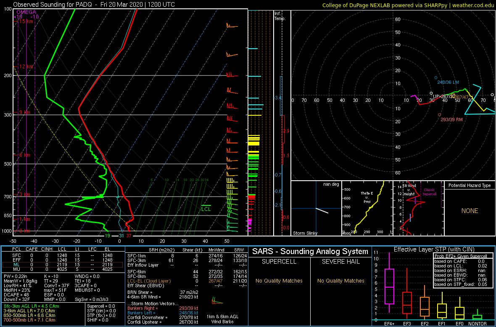The image size is (496, 327).
Task: Click the OMEGA label
Action: pyautogui.click(x=26, y=12)
